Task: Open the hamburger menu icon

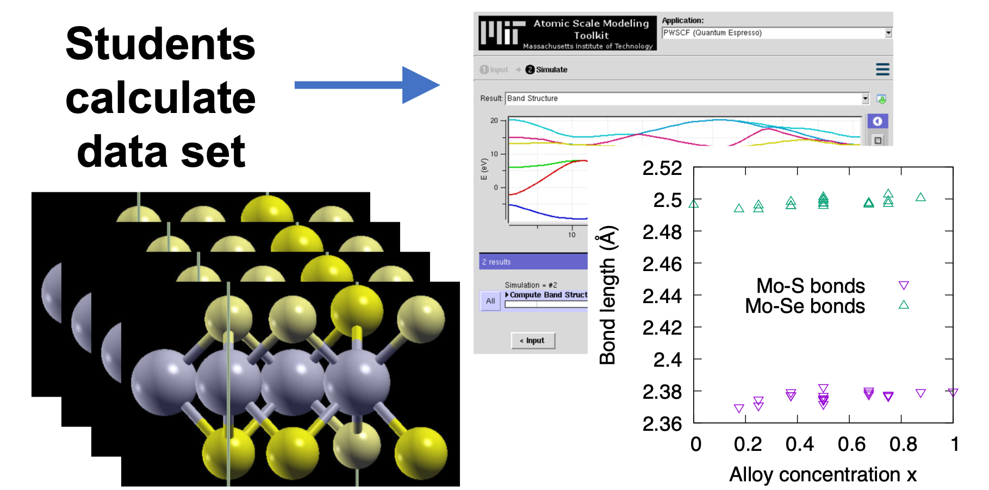Action: tap(882, 70)
